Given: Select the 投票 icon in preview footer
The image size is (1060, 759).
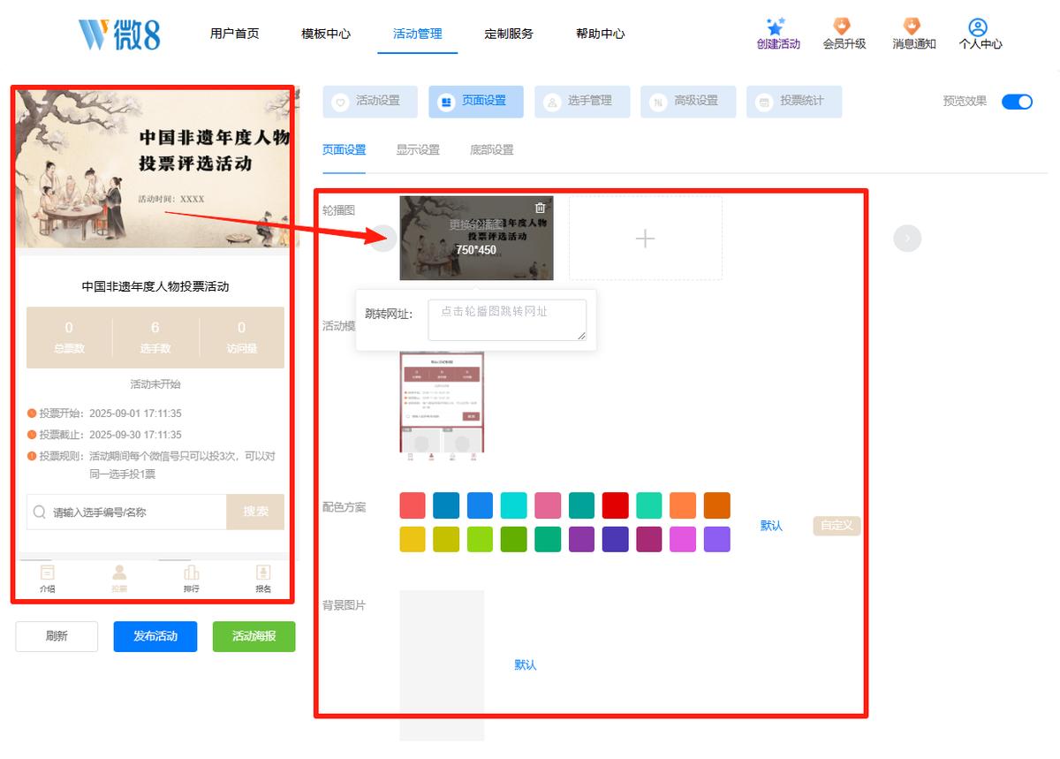Looking at the screenshot, I should click(119, 579).
